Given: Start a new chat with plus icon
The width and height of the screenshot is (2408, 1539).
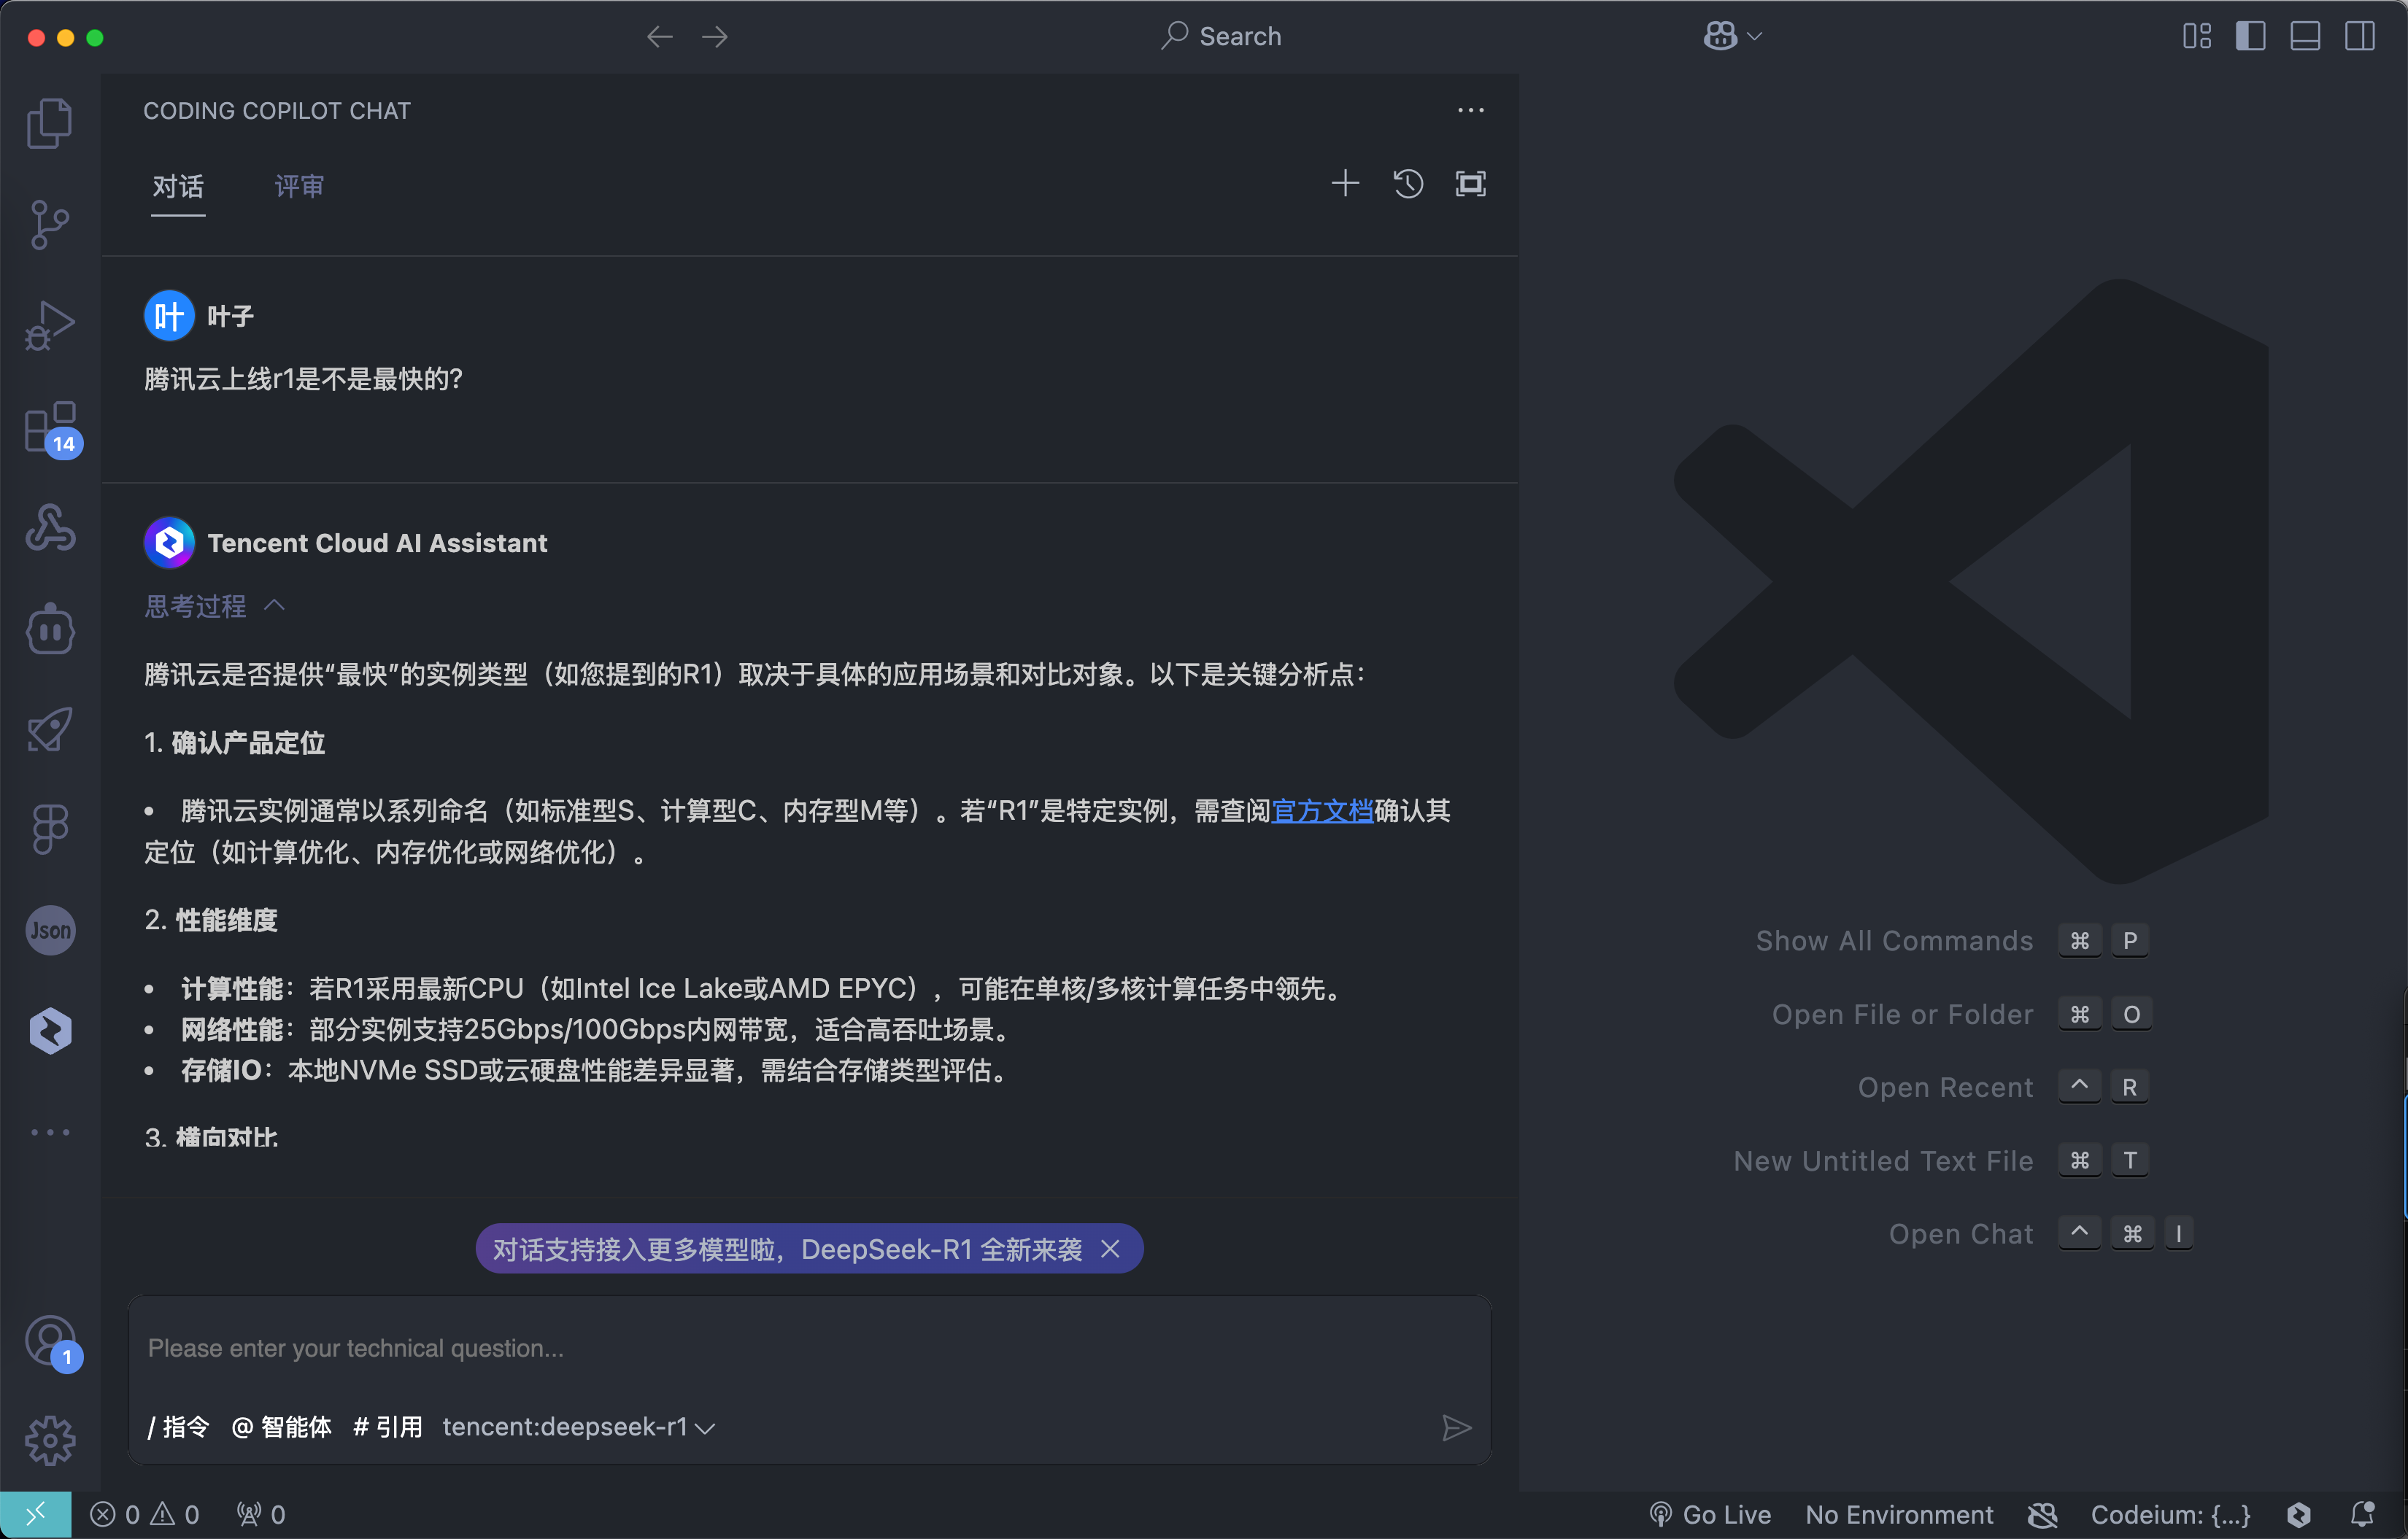Looking at the screenshot, I should (1345, 183).
